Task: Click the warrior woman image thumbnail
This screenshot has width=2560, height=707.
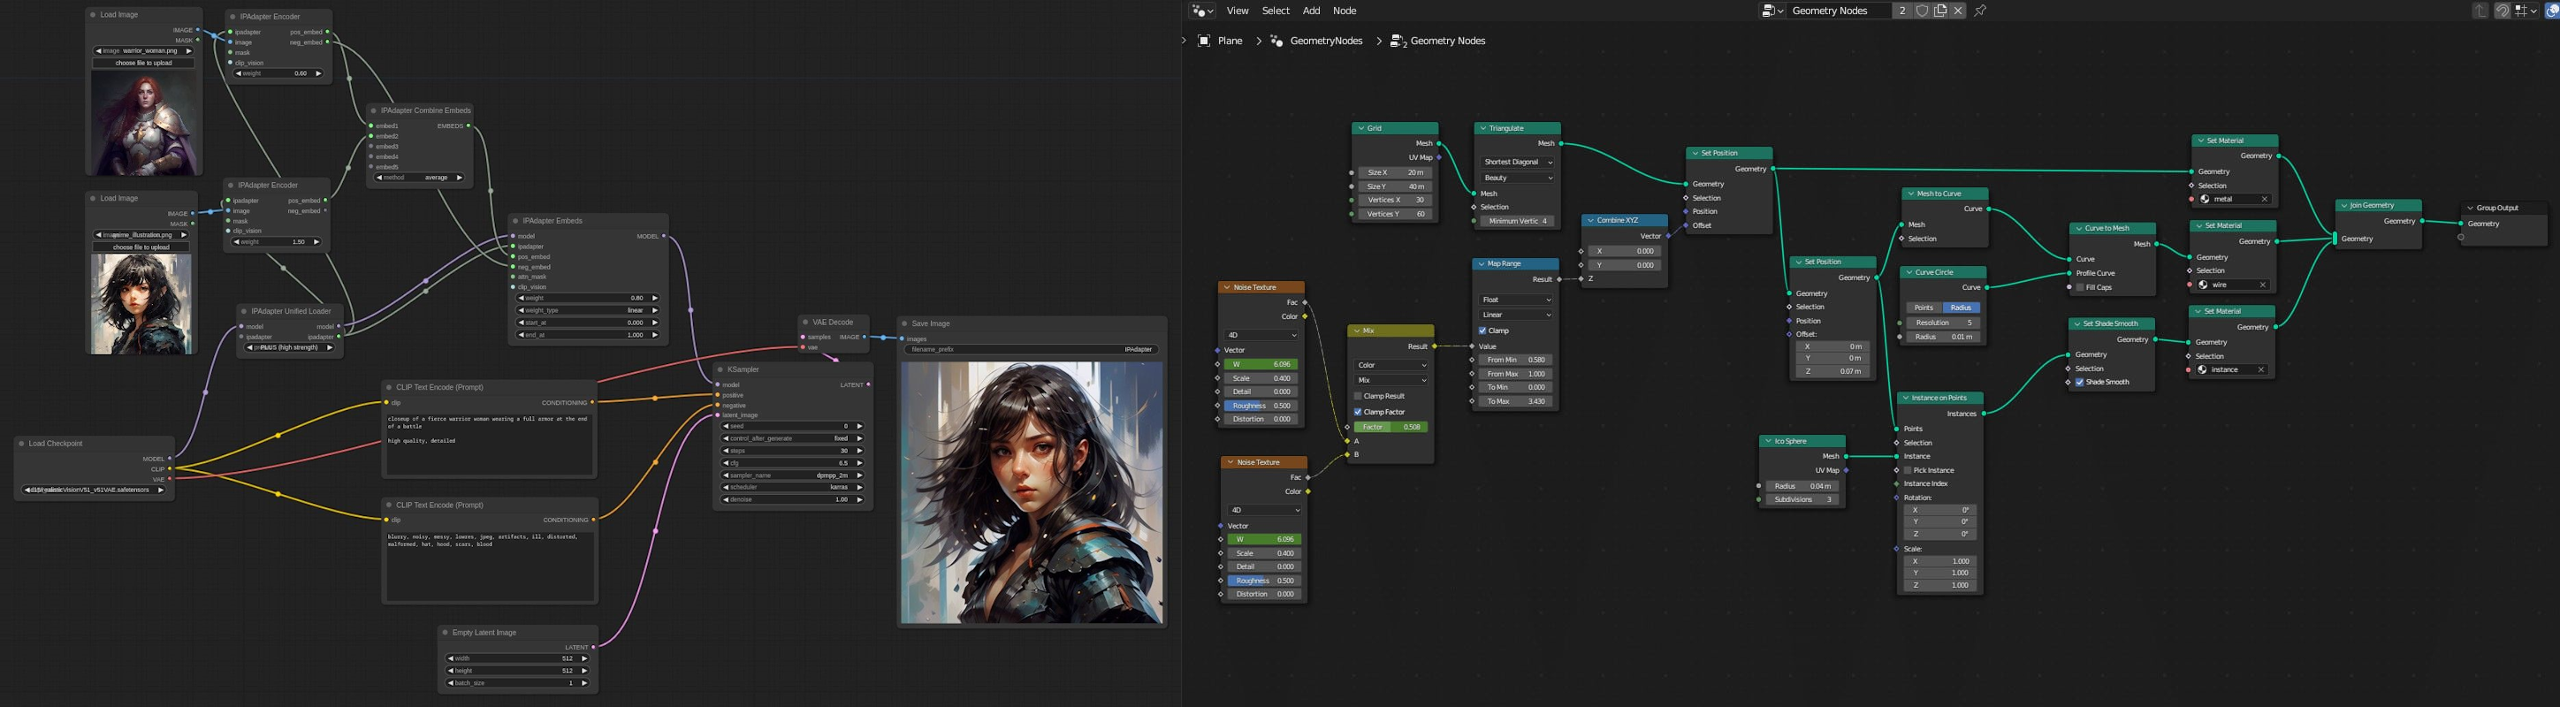Action: [x=144, y=122]
